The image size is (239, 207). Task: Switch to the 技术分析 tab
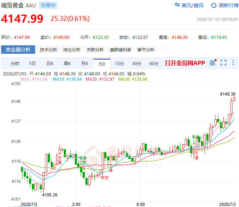pyautogui.click(x=49, y=50)
